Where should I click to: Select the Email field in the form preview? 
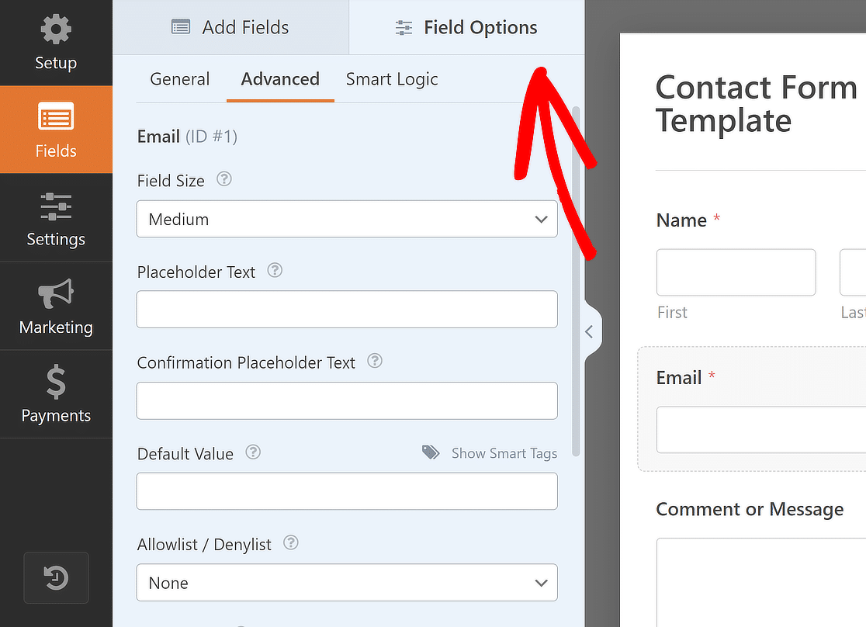coord(759,404)
